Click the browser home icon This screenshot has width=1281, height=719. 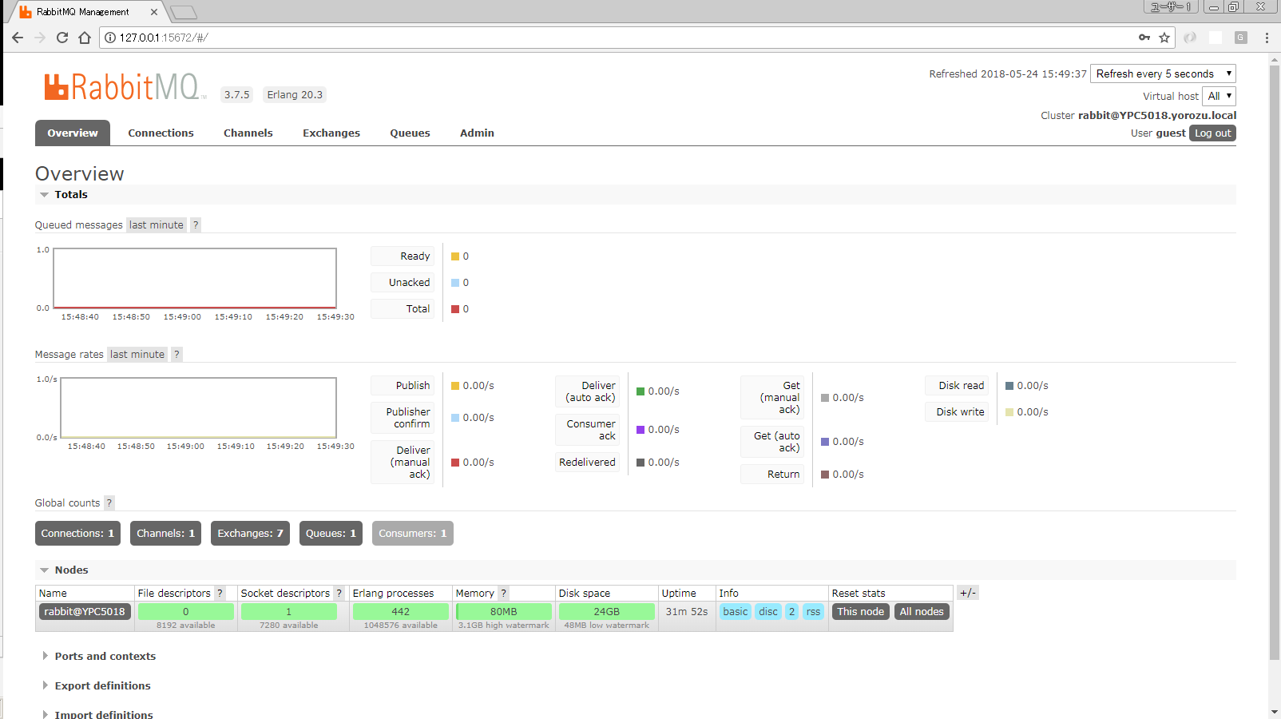click(x=85, y=38)
